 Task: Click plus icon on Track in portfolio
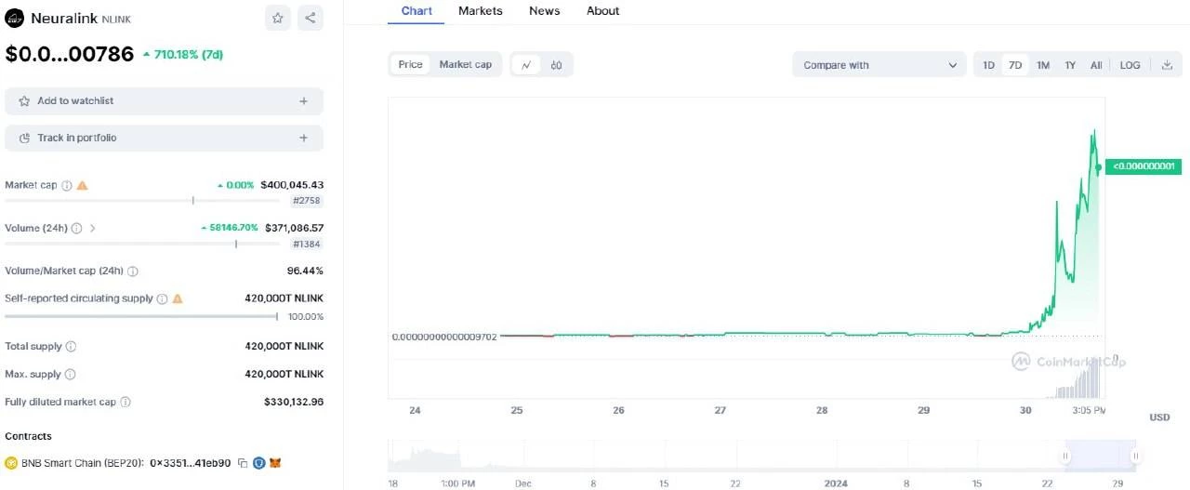pos(303,138)
